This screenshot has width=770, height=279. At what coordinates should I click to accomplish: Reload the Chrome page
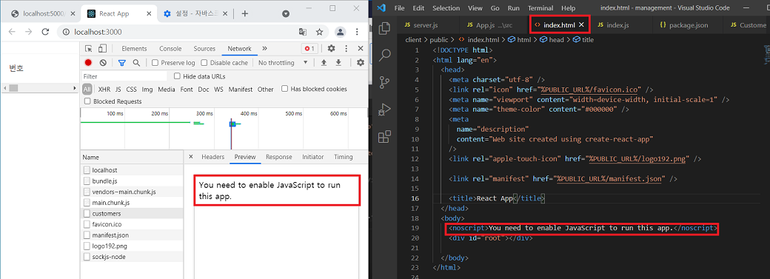click(x=45, y=32)
